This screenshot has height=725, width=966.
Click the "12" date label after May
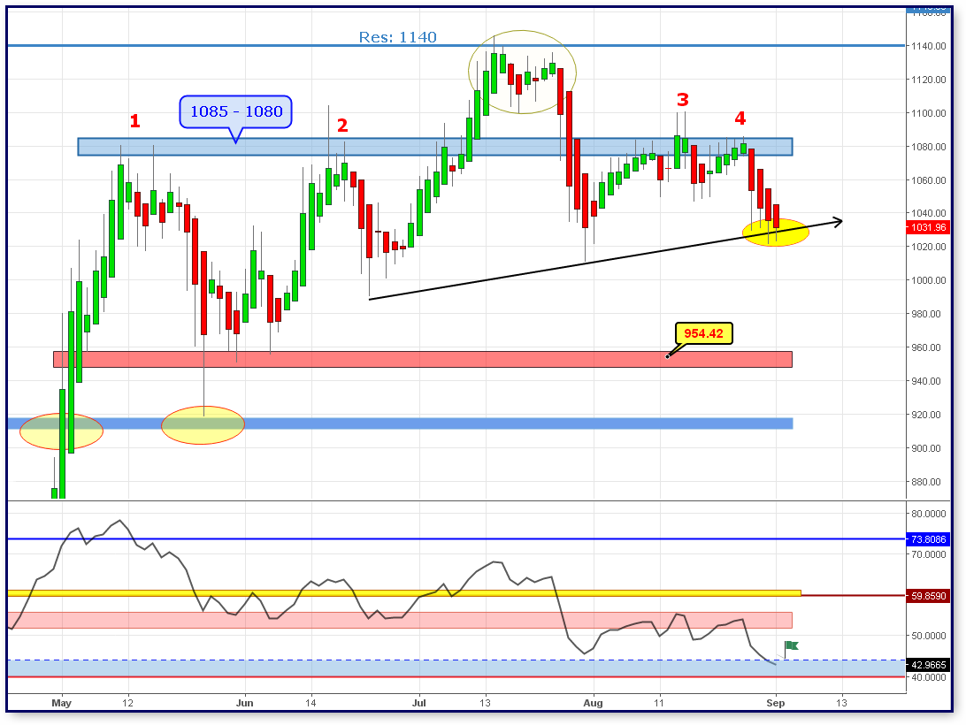tap(128, 703)
